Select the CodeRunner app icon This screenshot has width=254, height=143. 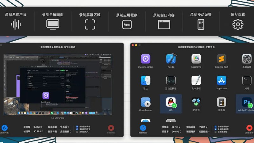pos(145,102)
